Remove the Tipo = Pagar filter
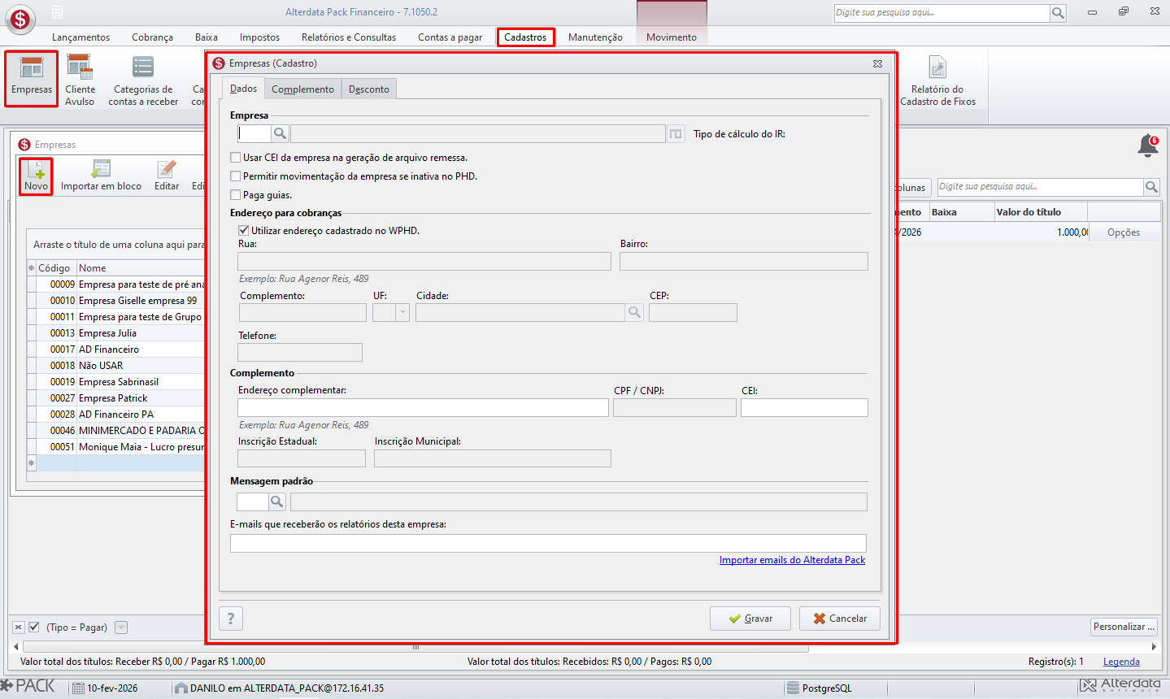This screenshot has width=1170, height=699. pos(19,627)
